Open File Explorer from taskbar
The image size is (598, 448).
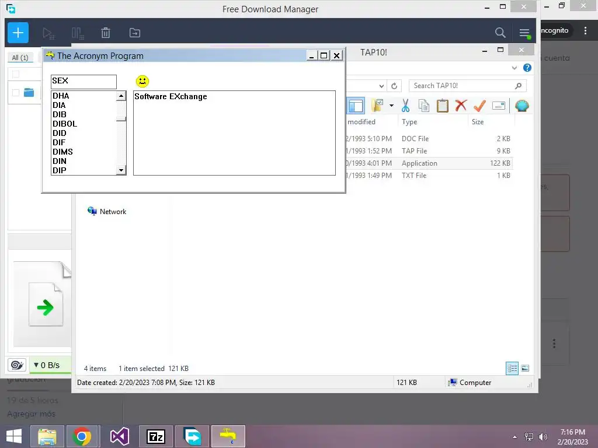click(47, 436)
